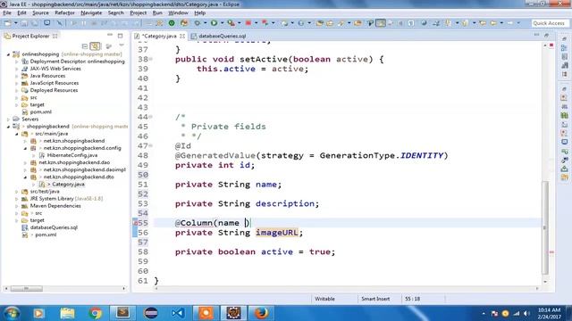Click the Windows Start button
This screenshot has height=321, width=572.
[x=12, y=313]
